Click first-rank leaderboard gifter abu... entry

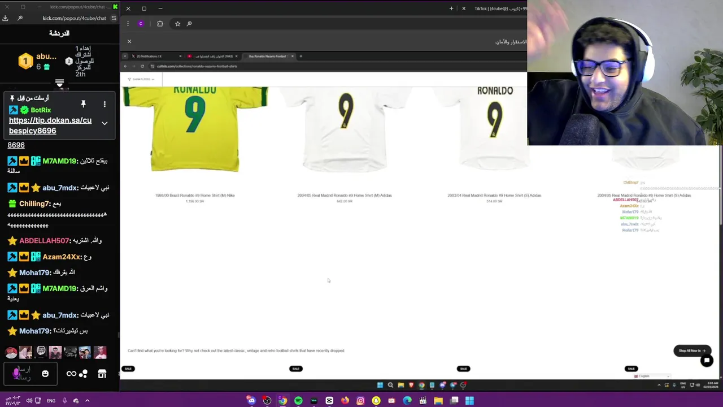click(x=38, y=61)
